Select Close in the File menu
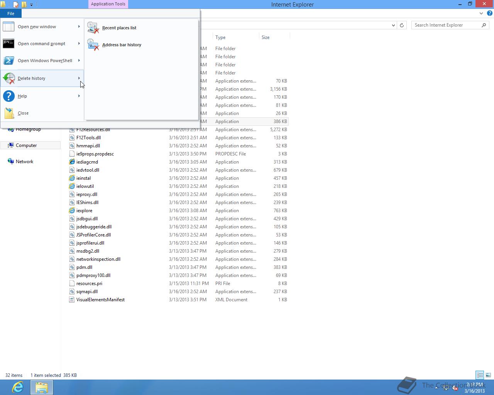 [42, 113]
